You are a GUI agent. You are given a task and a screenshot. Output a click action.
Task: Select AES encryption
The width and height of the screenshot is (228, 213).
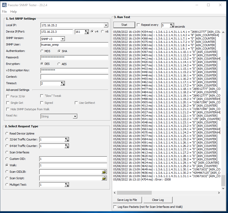coord(59,64)
